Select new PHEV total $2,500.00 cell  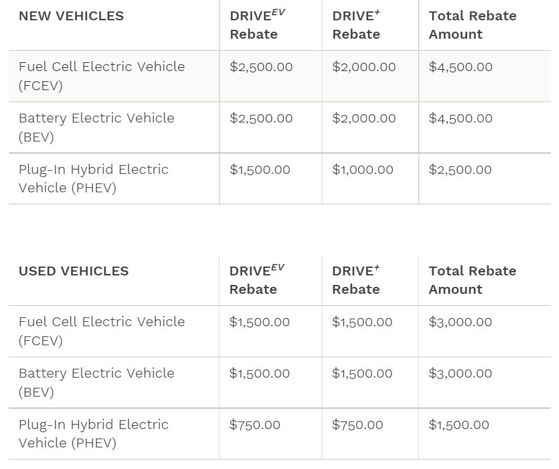tap(460, 169)
